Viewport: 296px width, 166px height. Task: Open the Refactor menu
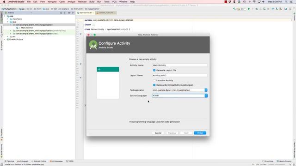coord(82,2)
